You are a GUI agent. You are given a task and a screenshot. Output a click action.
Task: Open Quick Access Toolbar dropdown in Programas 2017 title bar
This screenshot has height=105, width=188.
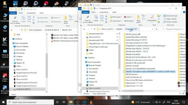(x=97, y=8)
